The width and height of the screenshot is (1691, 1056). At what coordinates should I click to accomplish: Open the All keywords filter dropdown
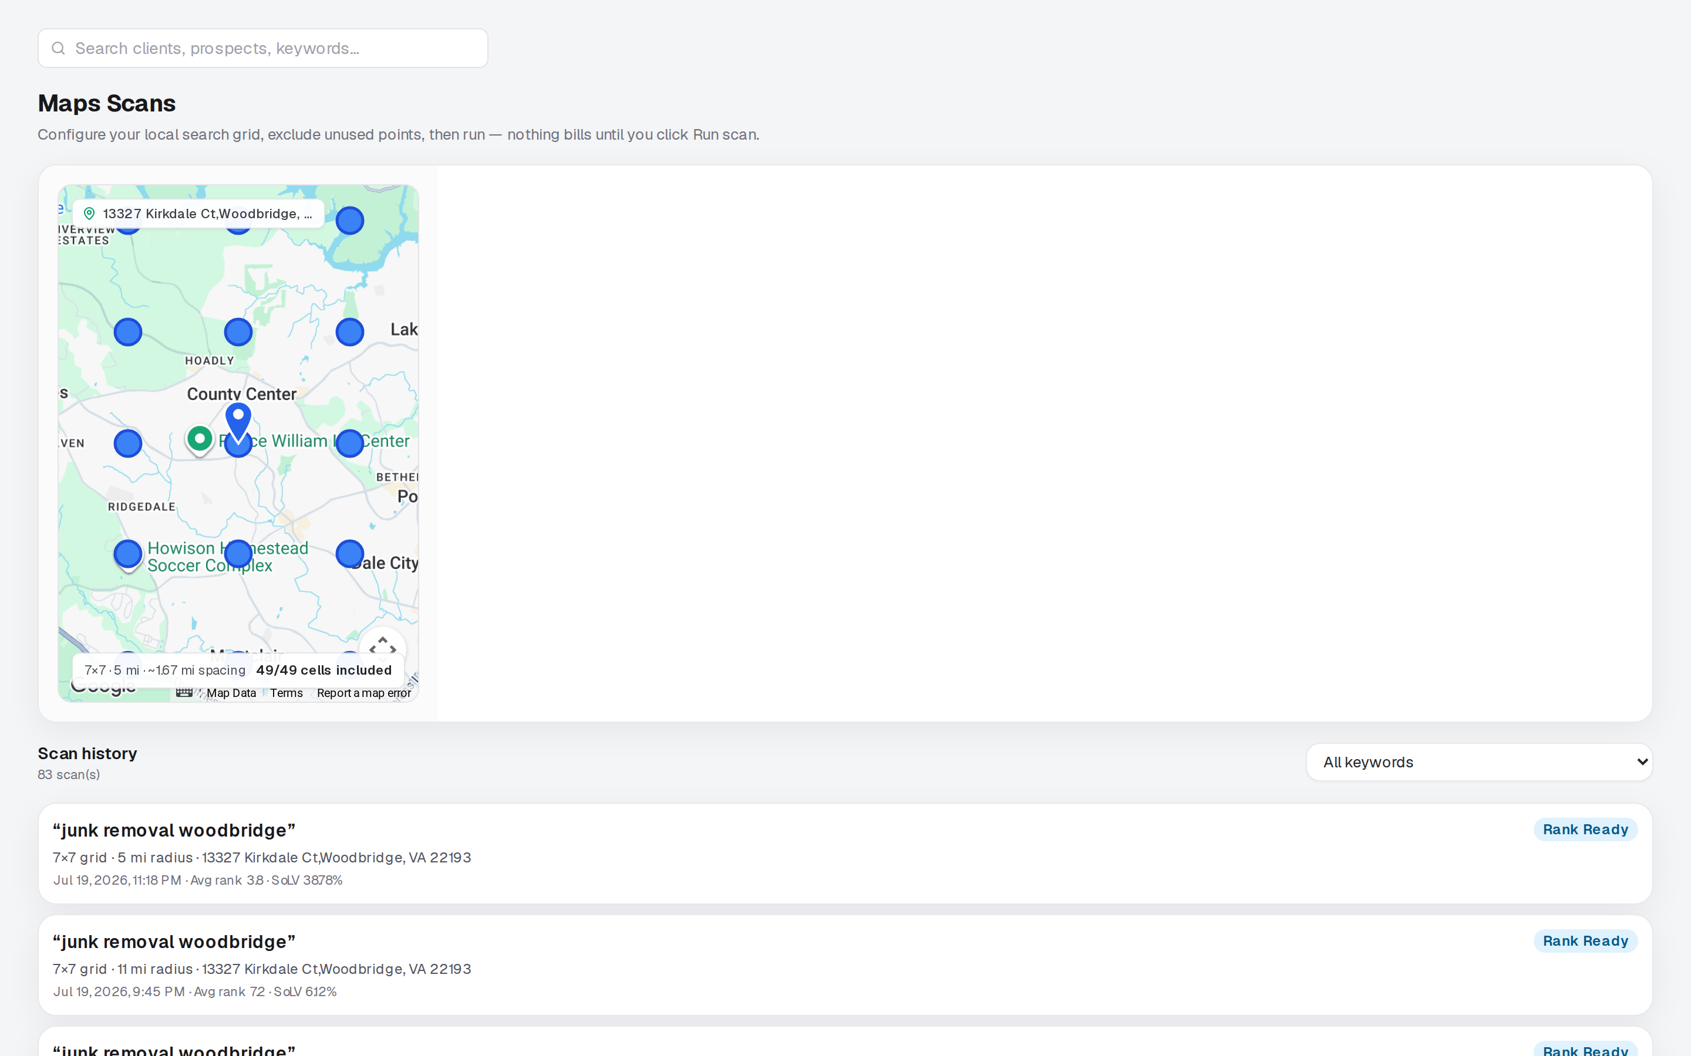pos(1479,762)
